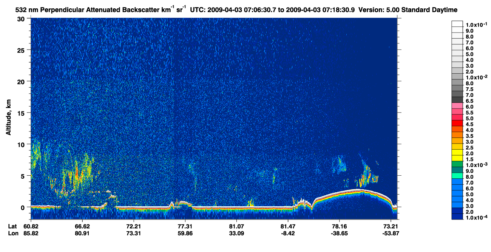This screenshot has height=252, width=491.
Task: Click latitude value 60.82
Action: pos(31,226)
